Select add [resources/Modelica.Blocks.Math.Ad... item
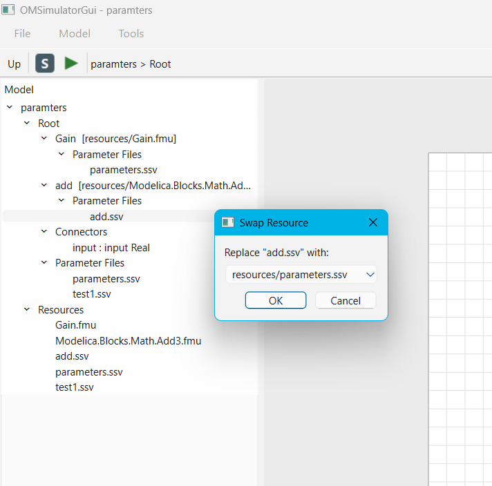Image resolution: width=492 pixels, height=486 pixels. 153,185
